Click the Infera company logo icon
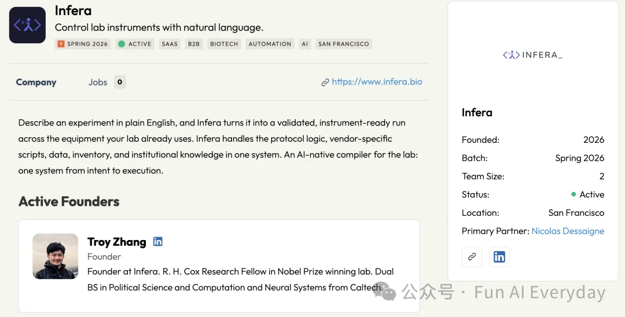Viewport: 625px width, 317px height. click(x=28, y=25)
